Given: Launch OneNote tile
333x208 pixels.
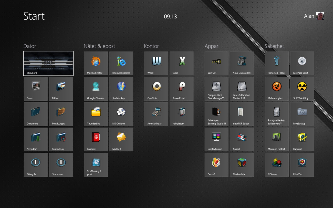Looking at the screenshot, I should [156, 89].
